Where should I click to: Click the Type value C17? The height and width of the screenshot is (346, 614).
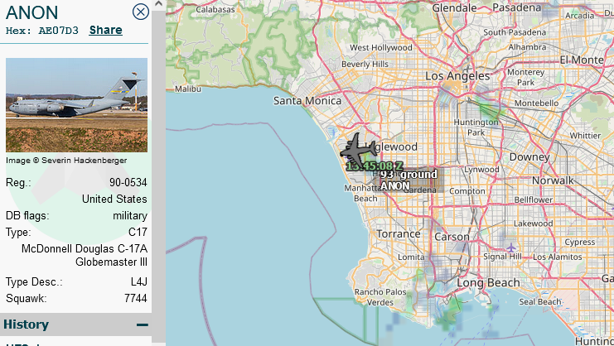click(138, 233)
